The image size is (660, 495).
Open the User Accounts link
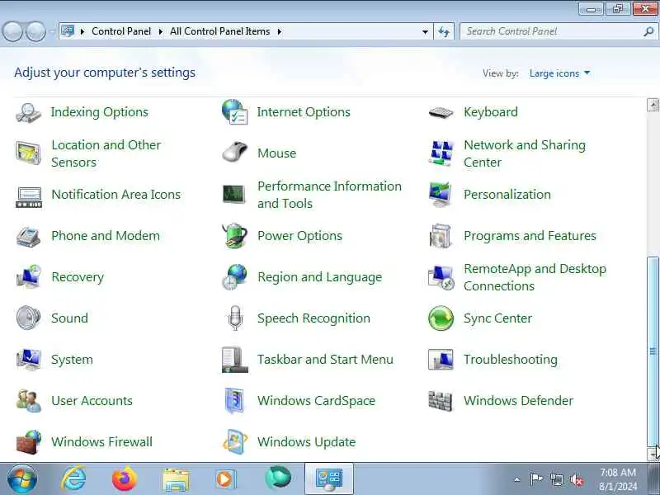[92, 401]
